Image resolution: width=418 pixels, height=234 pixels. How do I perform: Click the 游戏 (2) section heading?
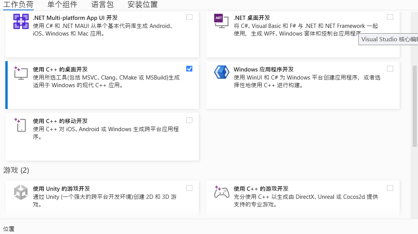16,170
